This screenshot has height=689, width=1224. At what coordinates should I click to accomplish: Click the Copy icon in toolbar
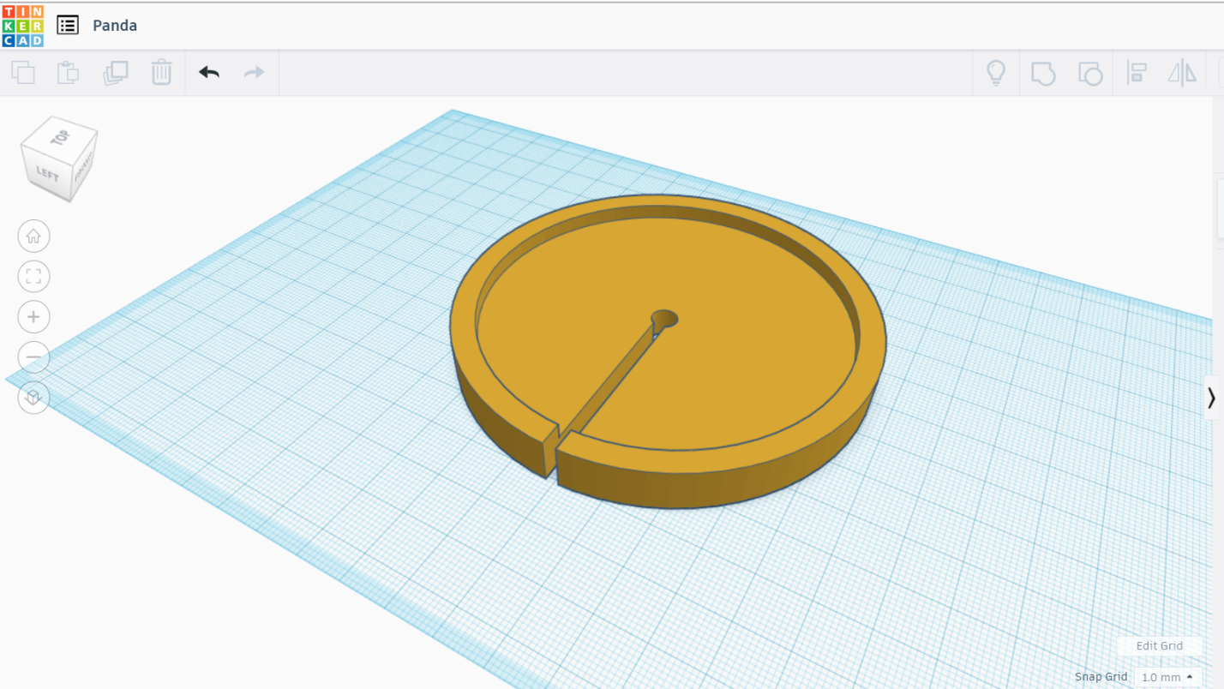click(23, 73)
